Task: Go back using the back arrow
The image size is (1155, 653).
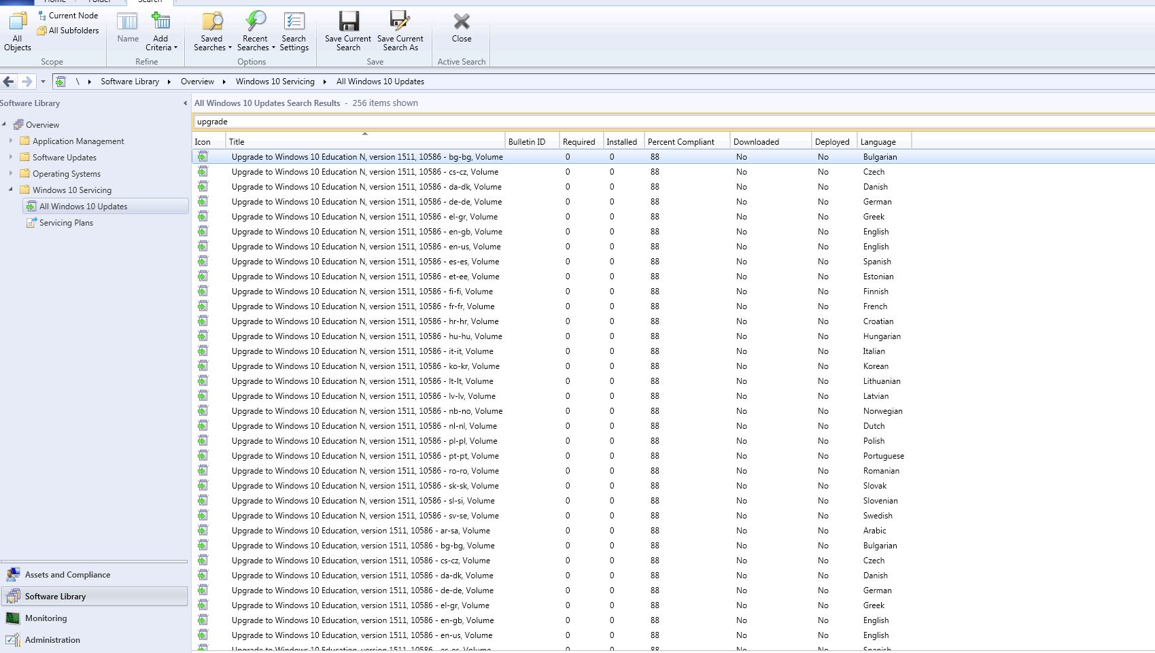Action: [x=8, y=82]
